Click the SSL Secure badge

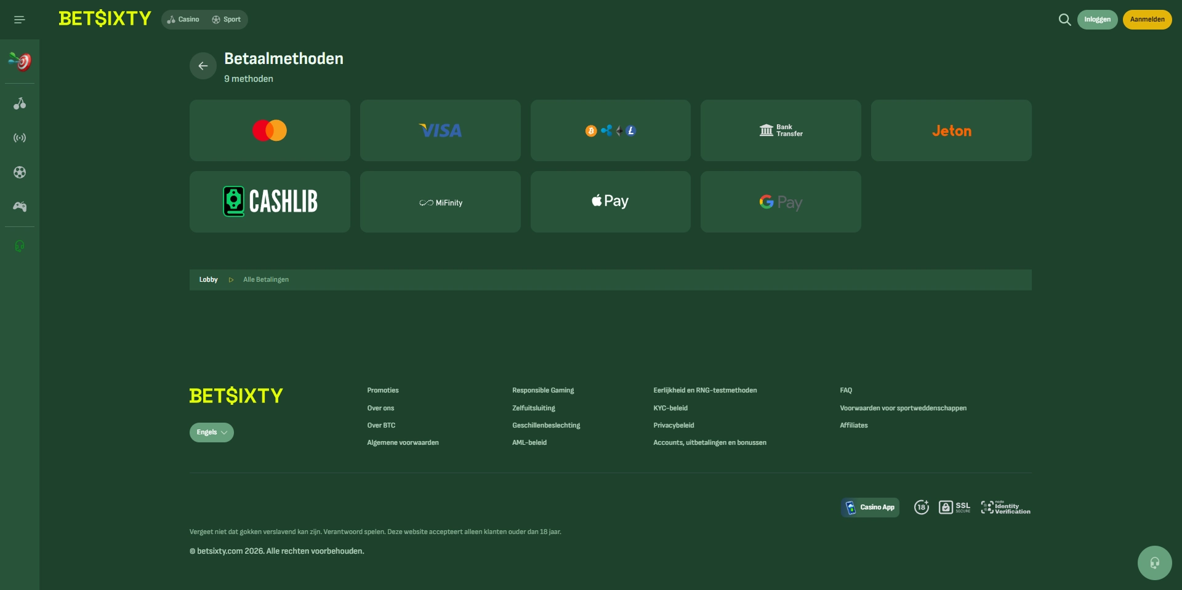coord(955,507)
